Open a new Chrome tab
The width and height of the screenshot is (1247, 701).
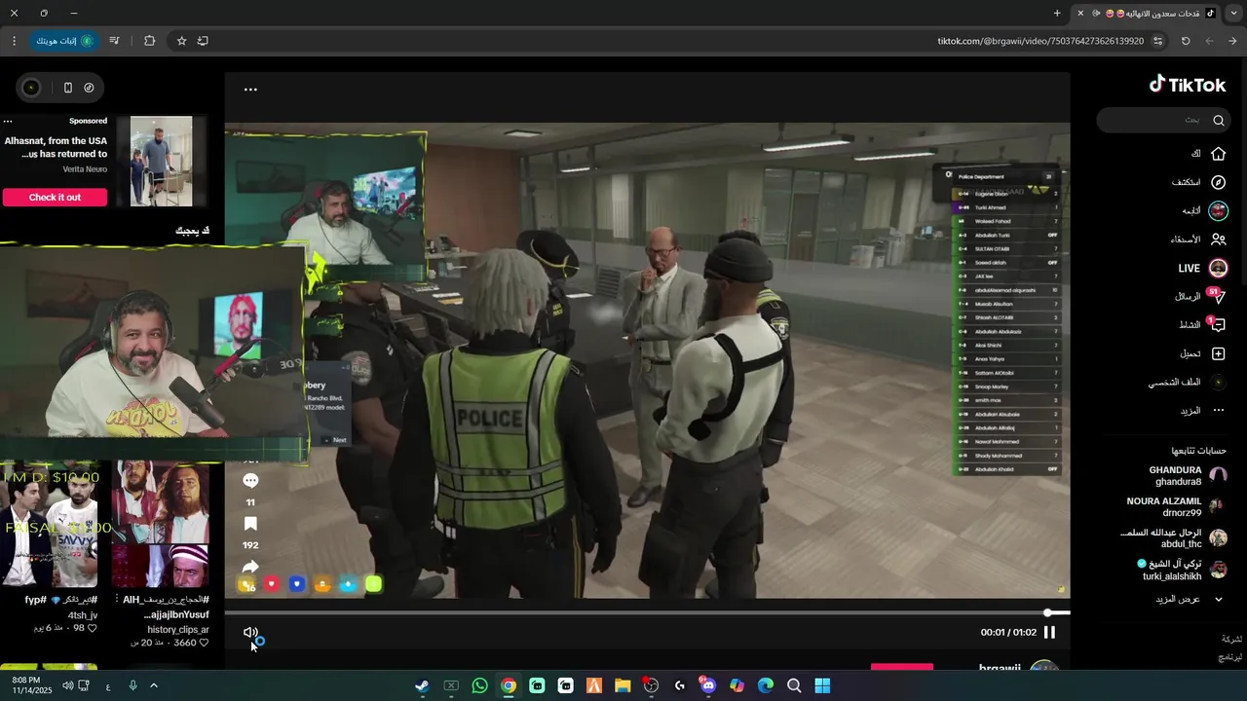tap(1057, 14)
